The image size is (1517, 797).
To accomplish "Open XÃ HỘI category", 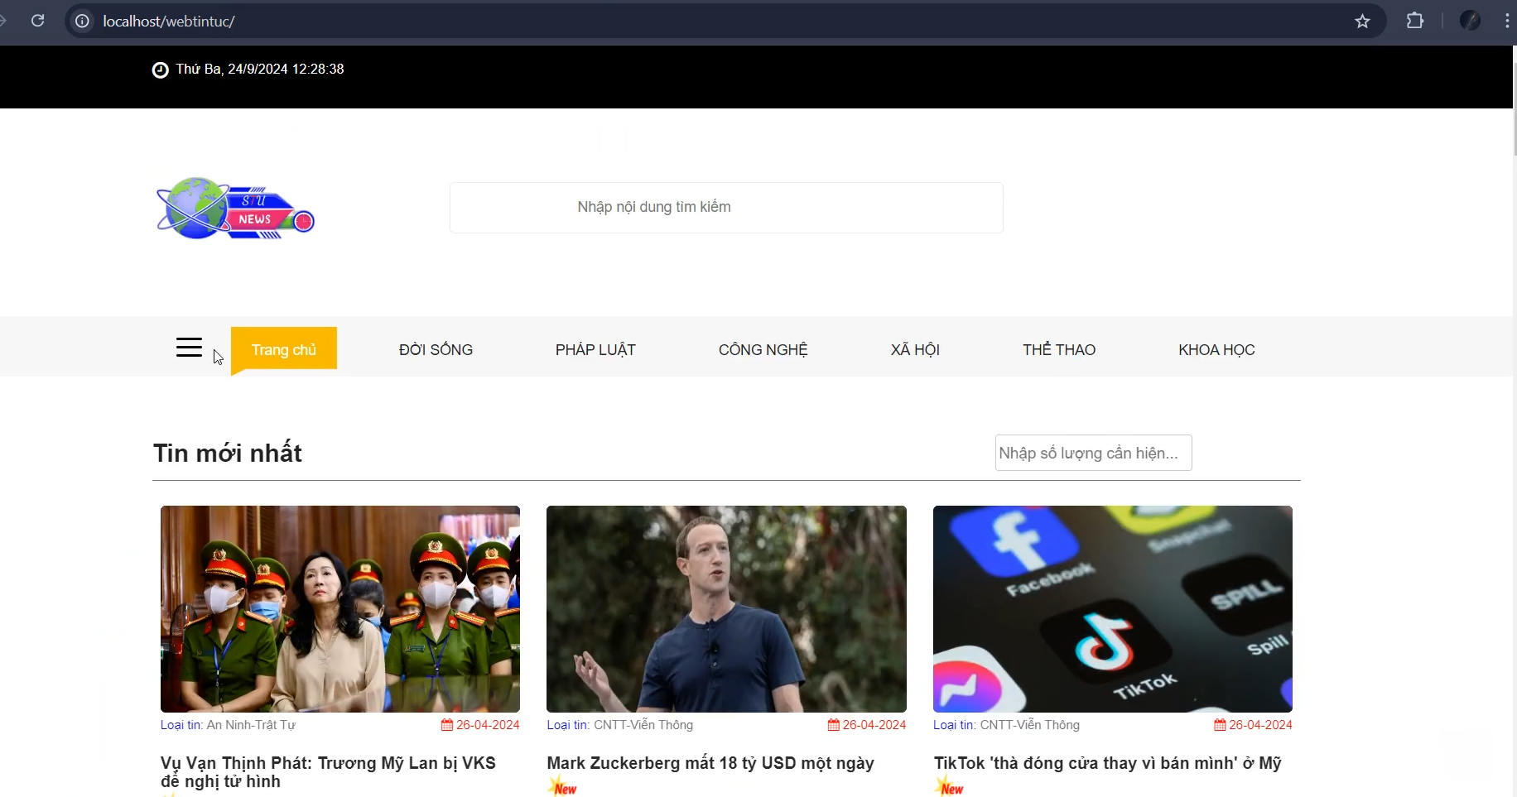I will (x=915, y=350).
